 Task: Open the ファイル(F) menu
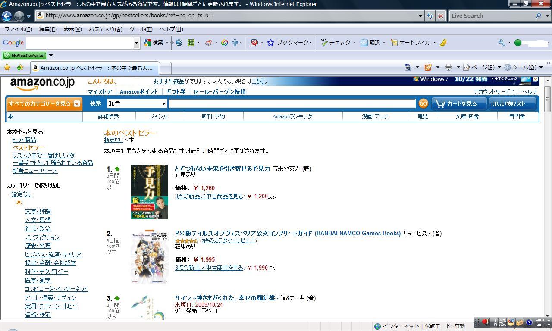click(18, 29)
